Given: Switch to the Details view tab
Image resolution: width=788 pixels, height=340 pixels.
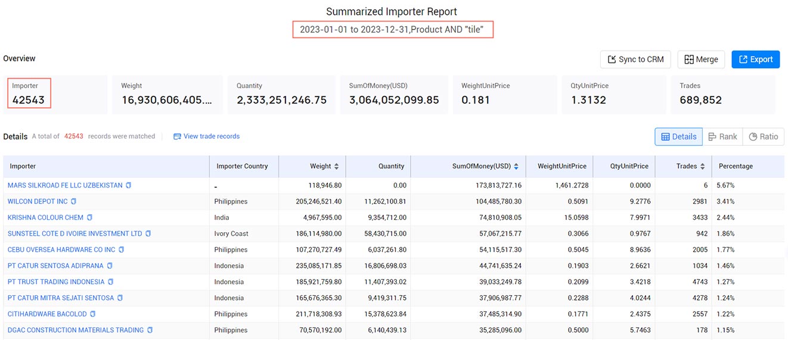Looking at the screenshot, I should click(678, 136).
